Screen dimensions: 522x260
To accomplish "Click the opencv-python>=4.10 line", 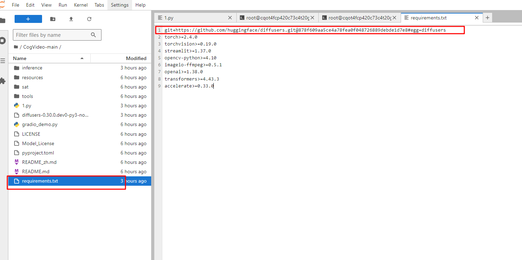I will 190,58.
